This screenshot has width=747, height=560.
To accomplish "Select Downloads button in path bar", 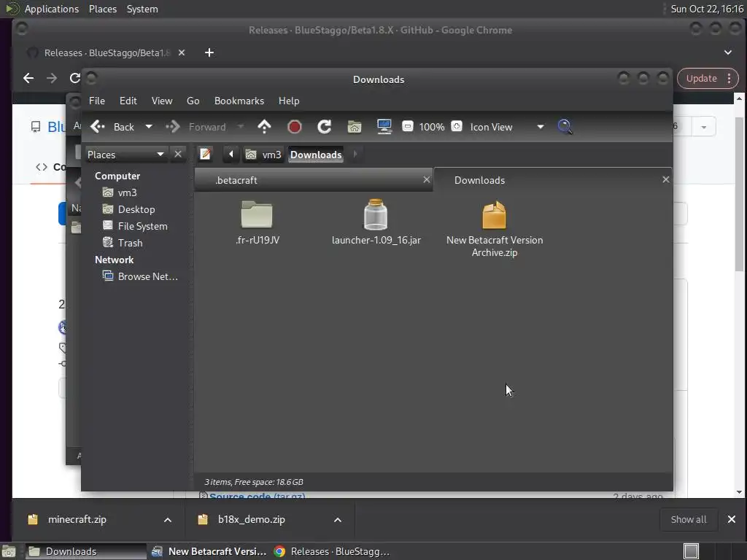I will [316, 155].
